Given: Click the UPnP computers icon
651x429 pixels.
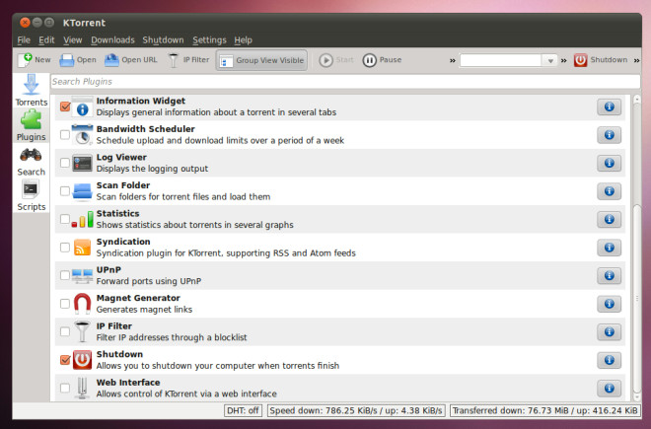Looking at the screenshot, I should pos(82,276).
